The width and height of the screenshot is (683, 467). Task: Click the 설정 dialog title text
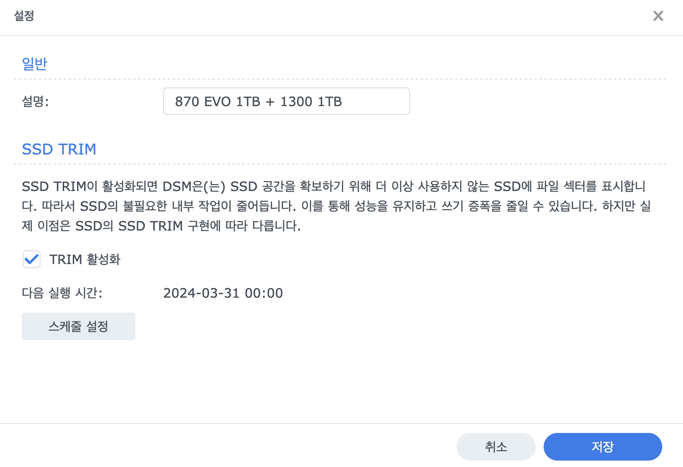24,16
